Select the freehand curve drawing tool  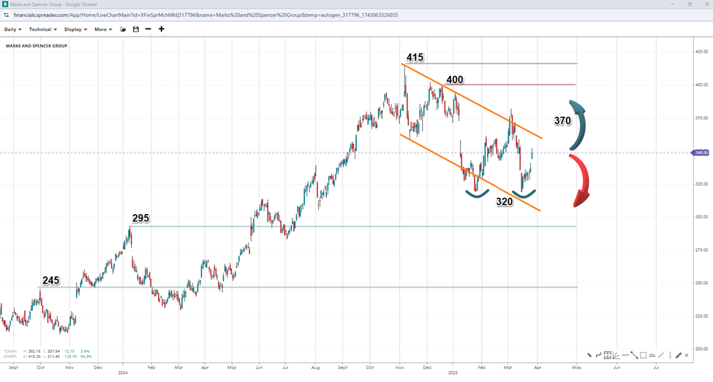(598, 355)
